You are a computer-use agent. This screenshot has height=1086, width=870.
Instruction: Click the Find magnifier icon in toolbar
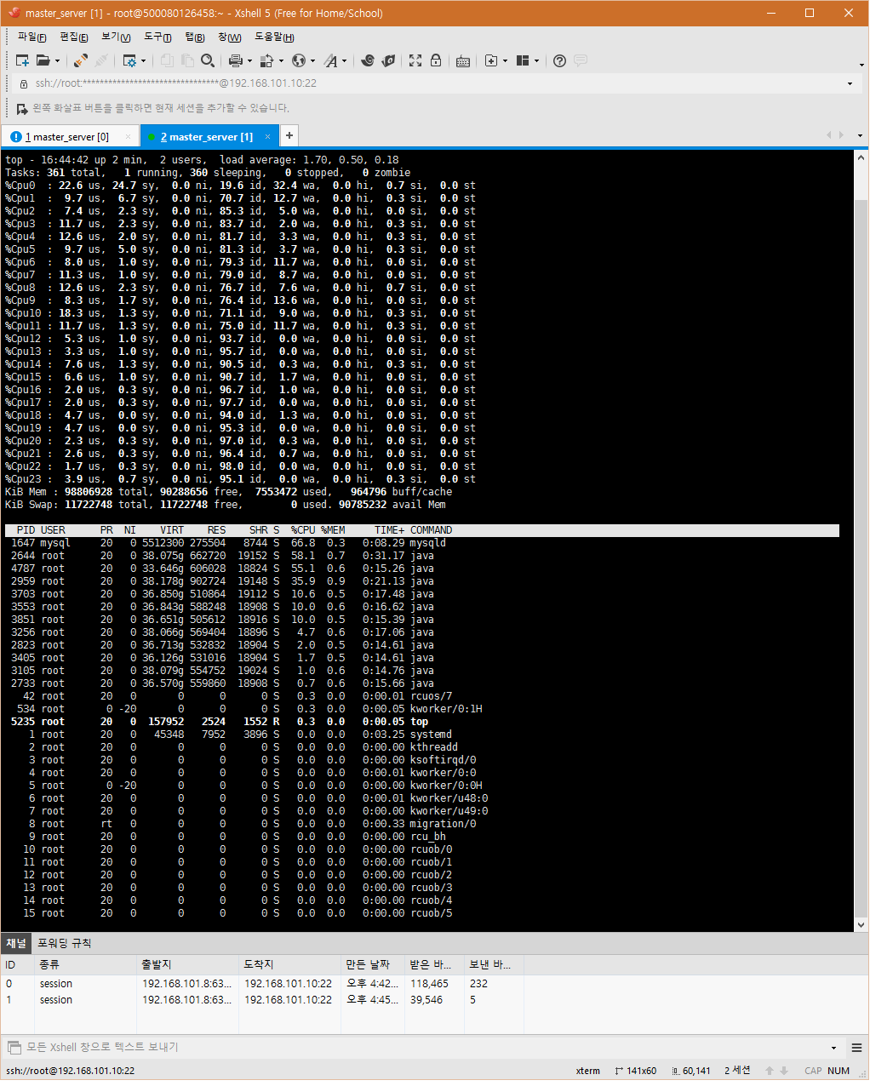208,60
